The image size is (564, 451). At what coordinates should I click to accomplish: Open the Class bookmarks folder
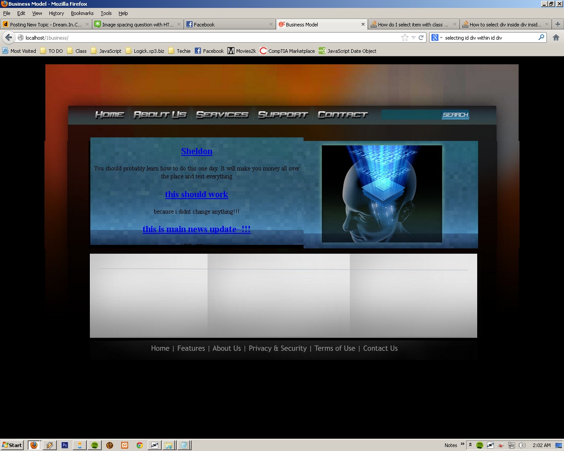[77, 51]
